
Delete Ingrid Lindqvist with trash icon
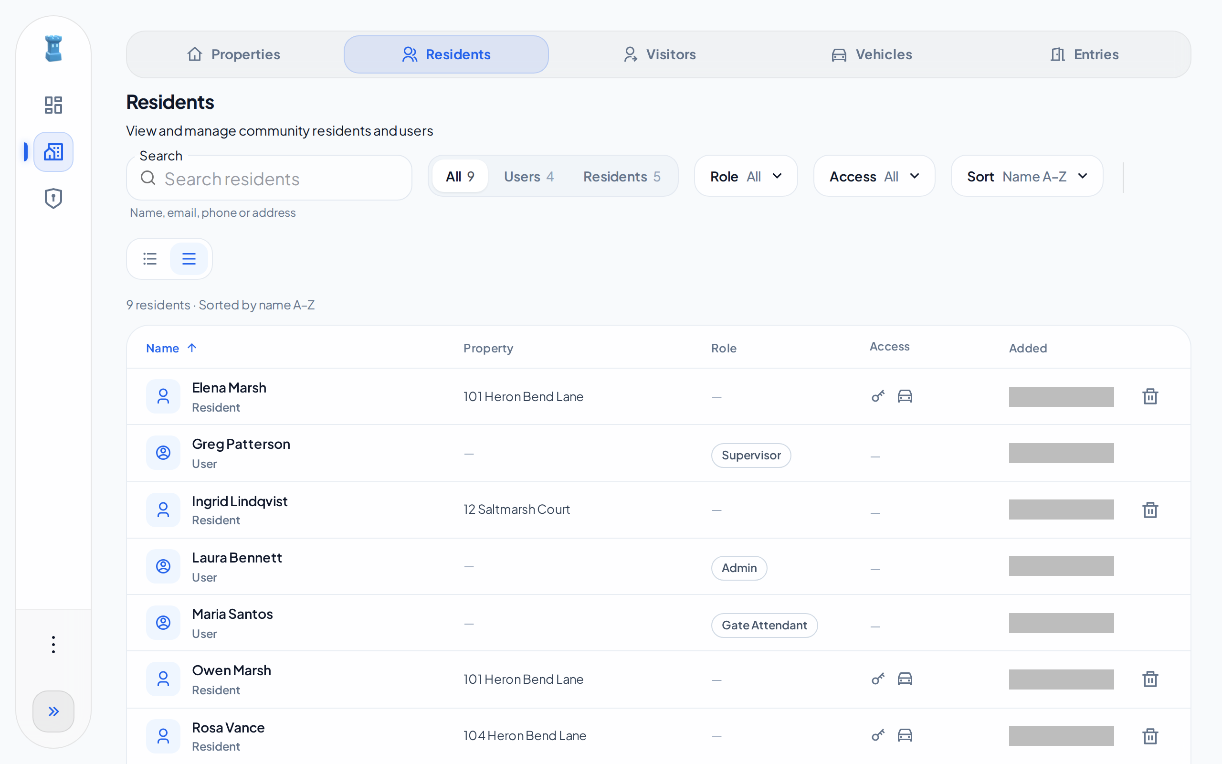[1150, 510]
